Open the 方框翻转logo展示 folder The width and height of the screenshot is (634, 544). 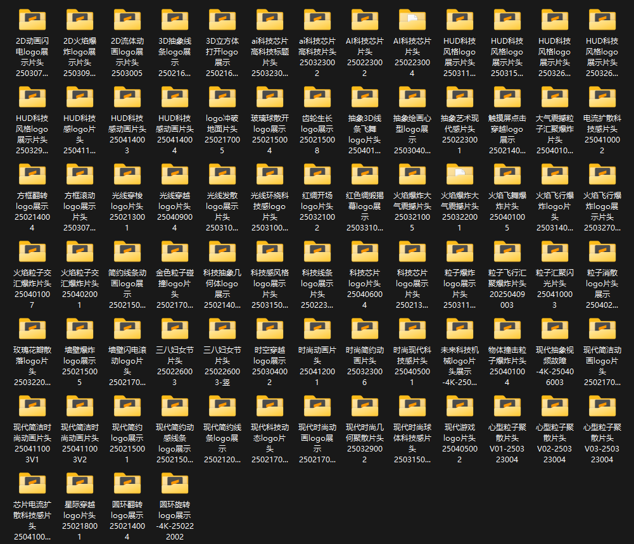point(32,175)
